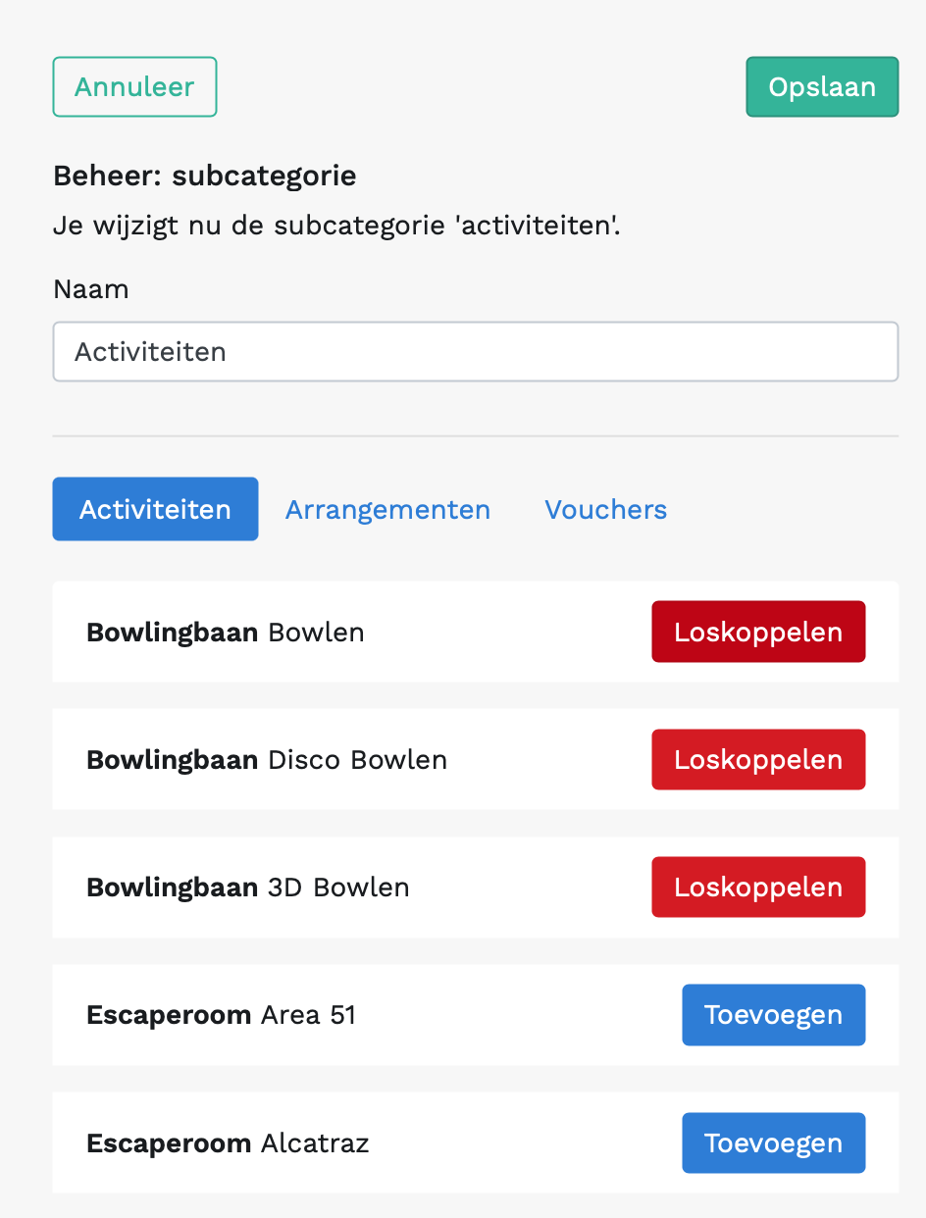
Task: Focus the Naam input field
Action: [x=475, y=351]
